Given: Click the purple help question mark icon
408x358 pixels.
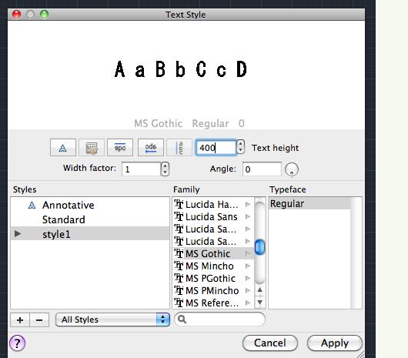Looking at the screenshot, I should (x=17, y=343).
